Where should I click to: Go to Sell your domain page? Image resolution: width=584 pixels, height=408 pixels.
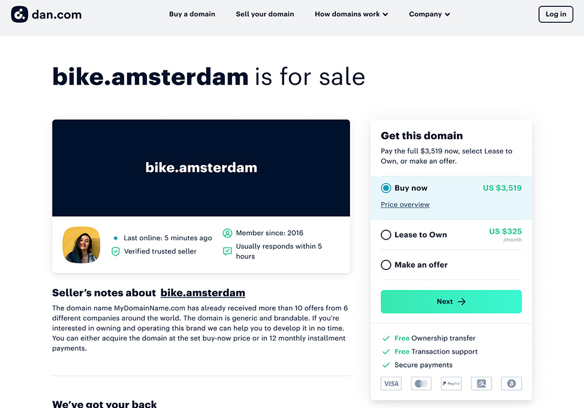pyautogui.click(x=265, y=14)
